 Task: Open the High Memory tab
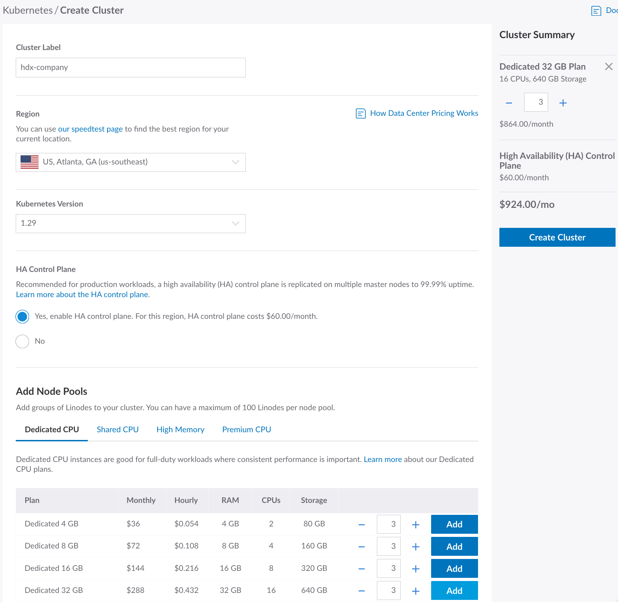[180, 429]
